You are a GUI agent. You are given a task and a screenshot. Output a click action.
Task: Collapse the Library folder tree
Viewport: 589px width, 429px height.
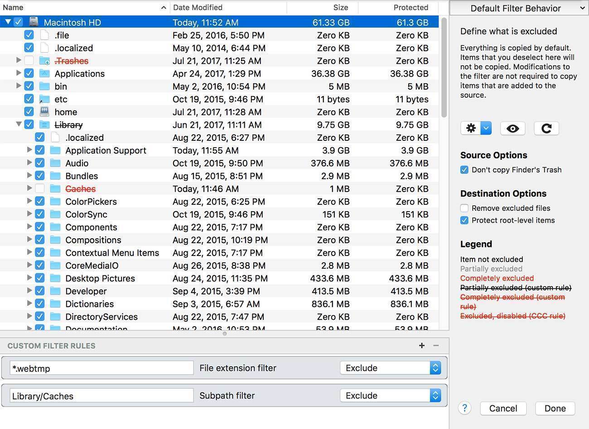(19, 124)
